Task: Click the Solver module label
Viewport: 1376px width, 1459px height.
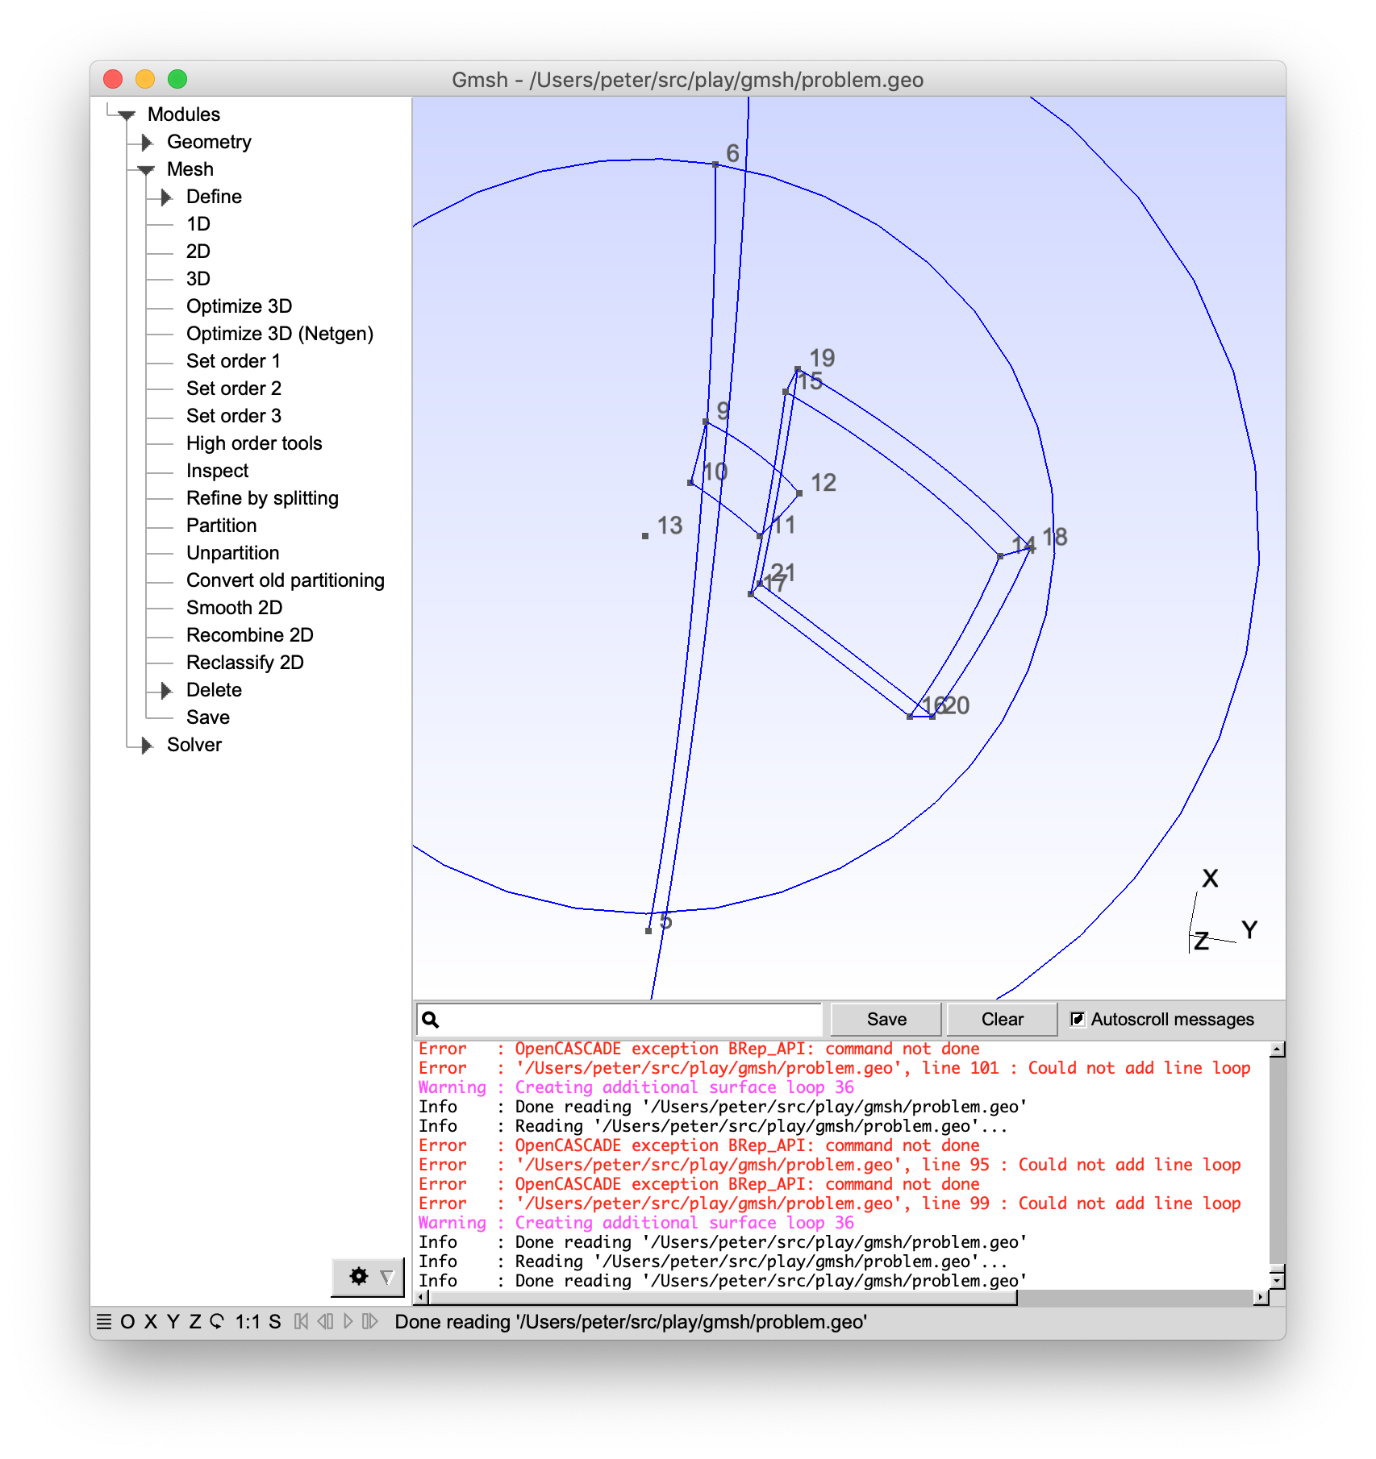Action: [194, 745]
